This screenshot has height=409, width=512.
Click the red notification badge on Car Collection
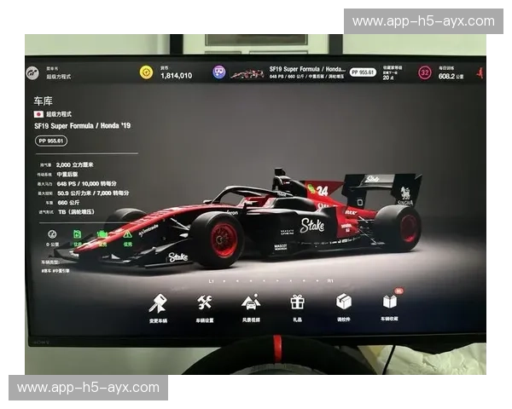click(x=399, y=291)
